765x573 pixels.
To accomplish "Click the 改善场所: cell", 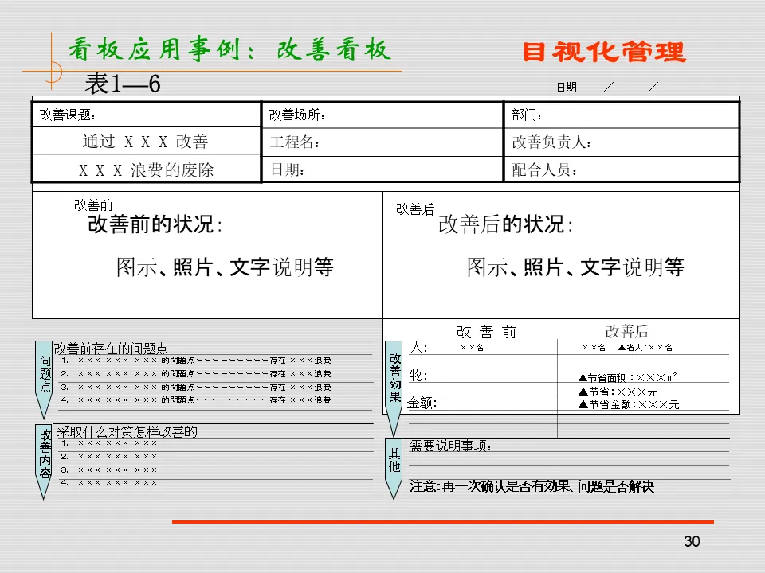I will tap(382, 115).
